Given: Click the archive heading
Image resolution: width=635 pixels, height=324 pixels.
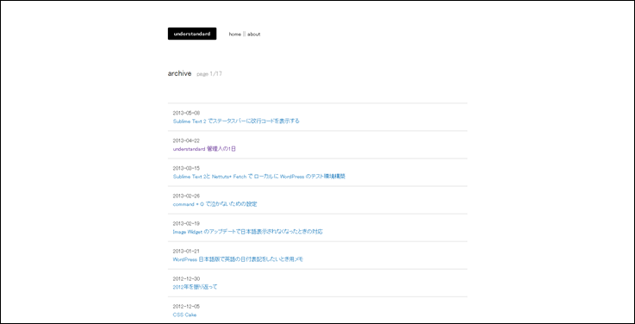Looking at the screenshot, I should pos(179,73).
